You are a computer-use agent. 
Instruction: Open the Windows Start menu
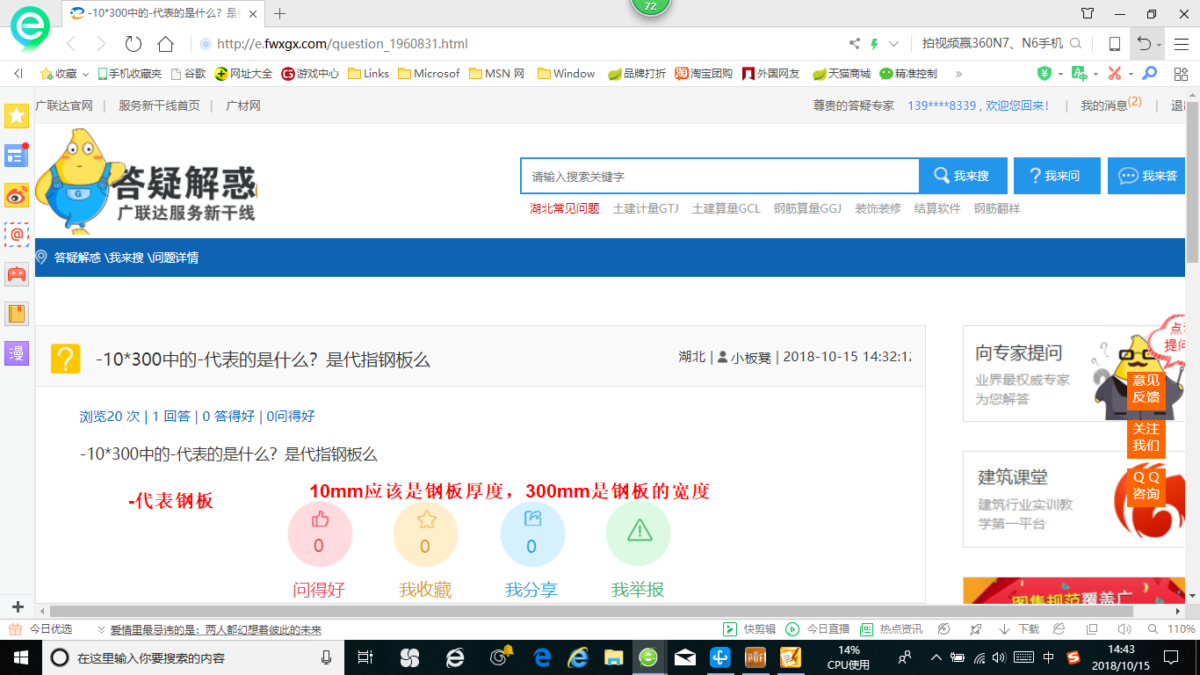point(20,657)
